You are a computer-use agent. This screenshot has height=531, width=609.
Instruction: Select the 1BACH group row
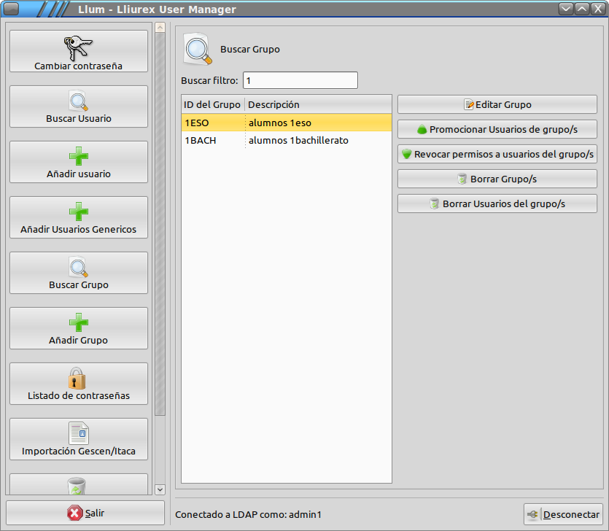point(286,140)
